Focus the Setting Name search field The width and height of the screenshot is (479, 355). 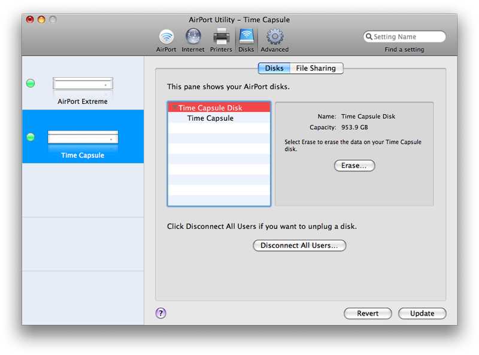[405, 36]
